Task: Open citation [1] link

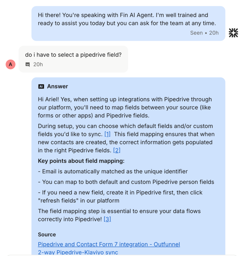Action: tap(107, 134)
